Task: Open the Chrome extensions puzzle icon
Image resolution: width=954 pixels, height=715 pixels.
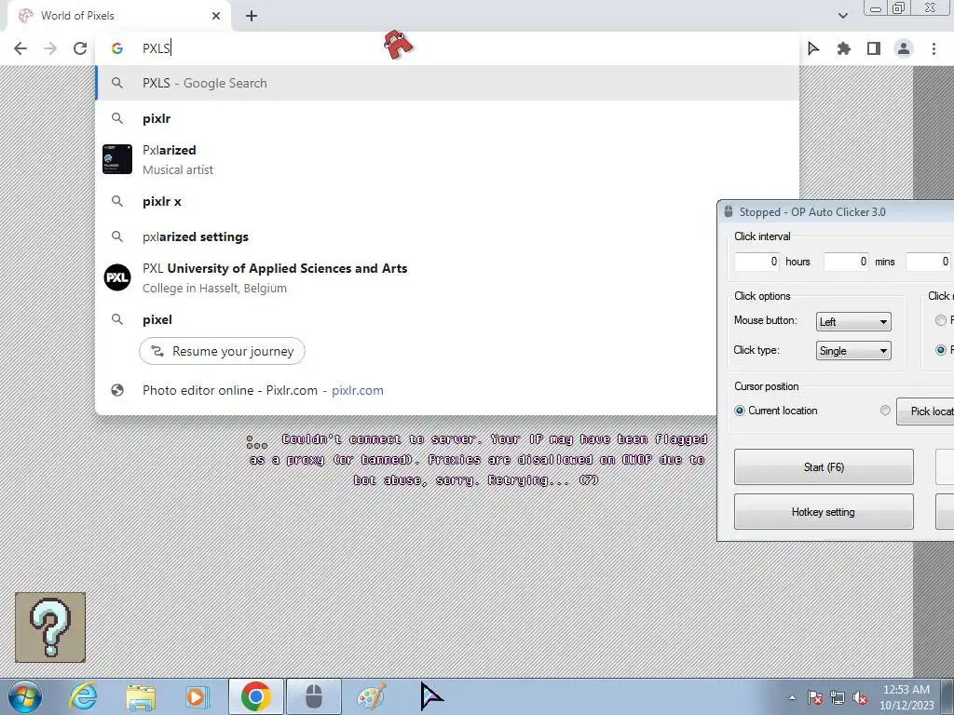Action: 843,48
